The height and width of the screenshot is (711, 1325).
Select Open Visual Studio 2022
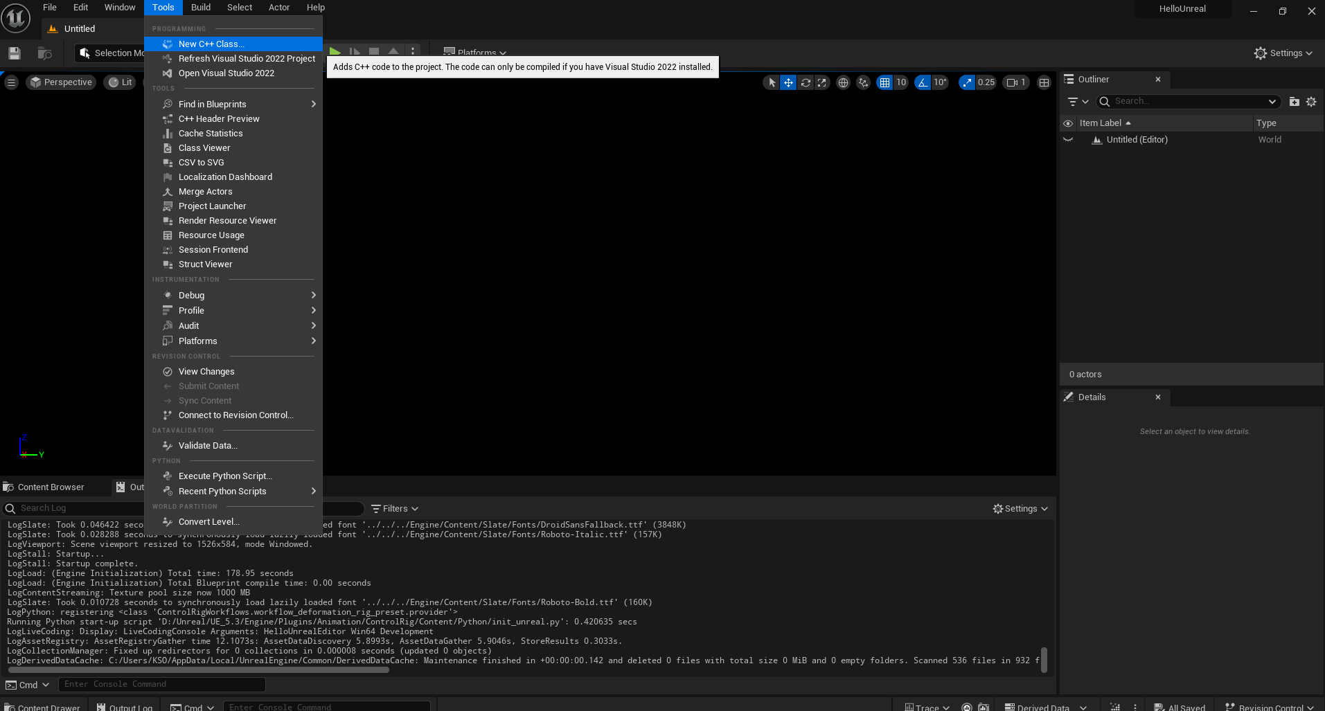[233, 73]
